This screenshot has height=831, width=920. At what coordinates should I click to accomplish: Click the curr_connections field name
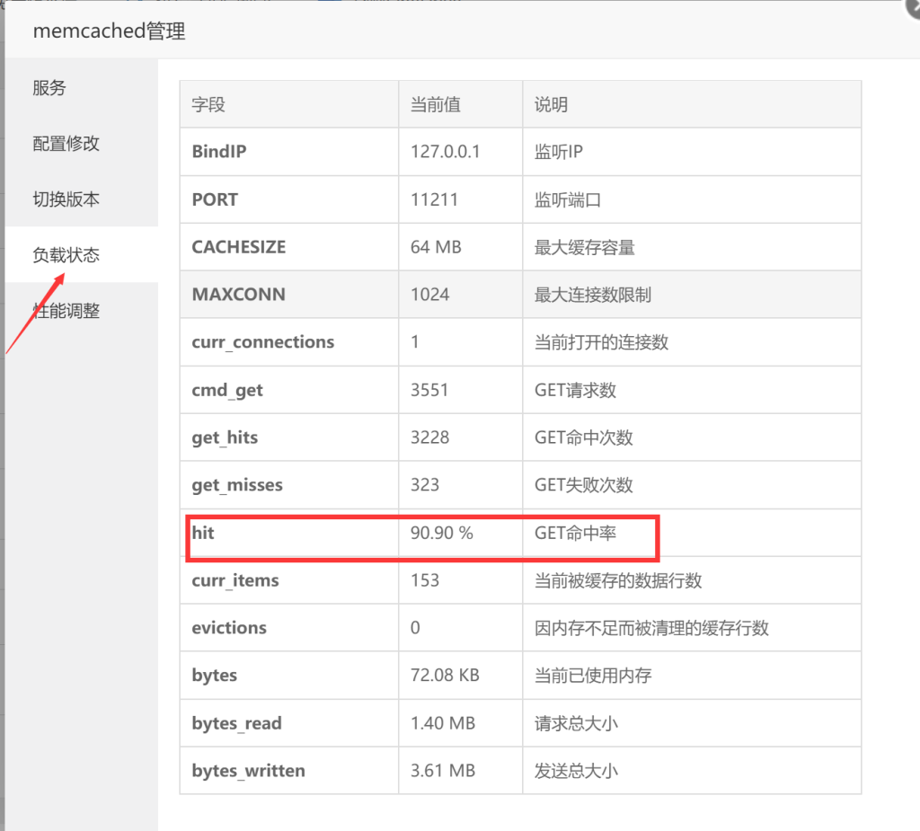pyautogui.click(x=263, y=341)
